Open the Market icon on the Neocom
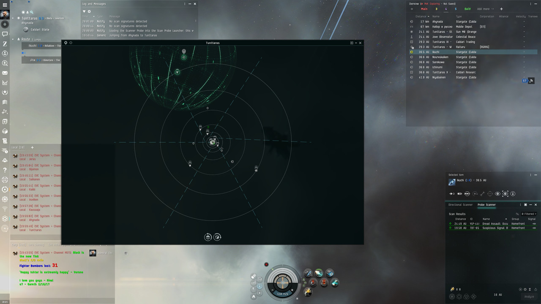The height and width of the screenshot is (304, 541). point(5,82)
